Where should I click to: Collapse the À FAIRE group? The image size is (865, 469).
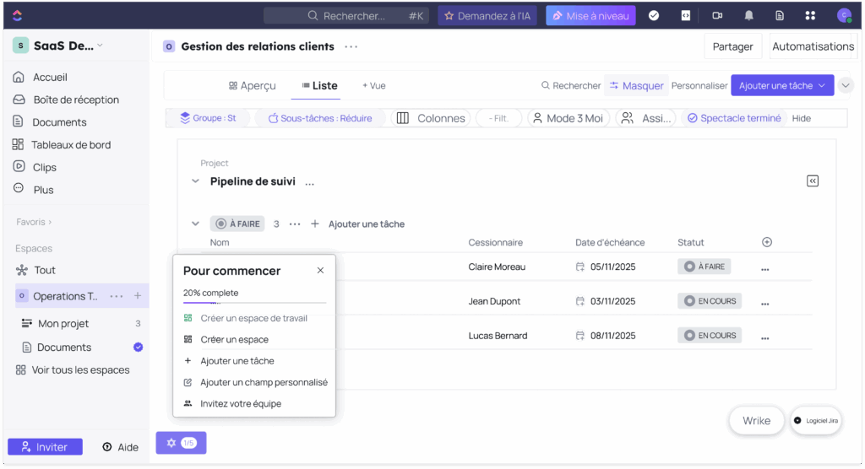(195, 224)
